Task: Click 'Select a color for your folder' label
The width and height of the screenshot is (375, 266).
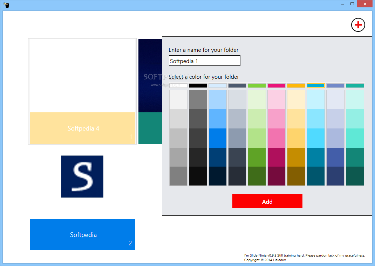Action: (x=204, y=77)
